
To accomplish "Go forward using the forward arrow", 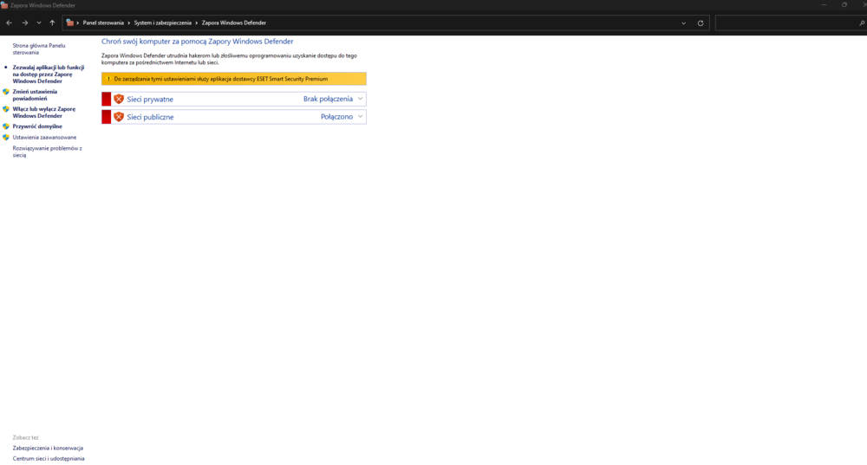I will click(x=25, y=23).
